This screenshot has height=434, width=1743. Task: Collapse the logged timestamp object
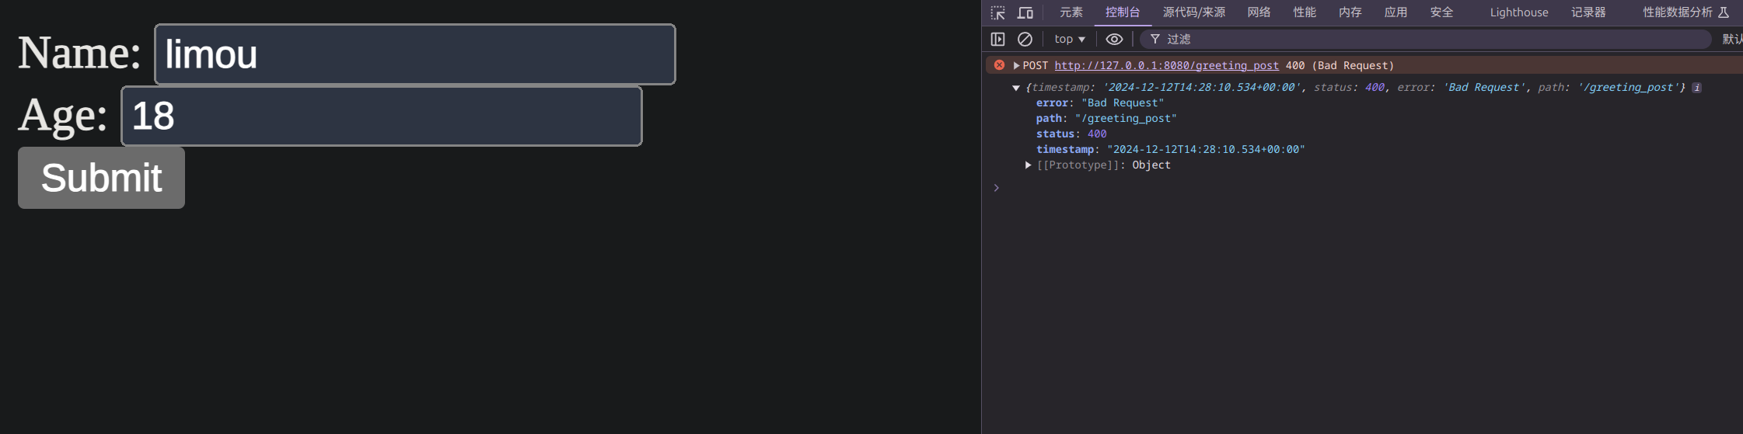(x=1016, y=88)
